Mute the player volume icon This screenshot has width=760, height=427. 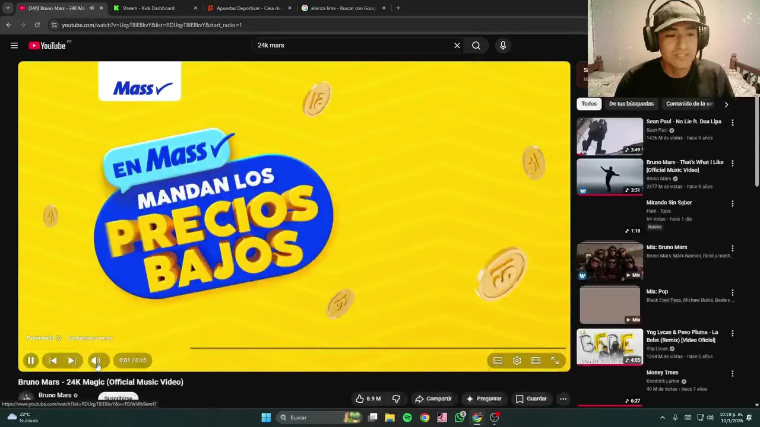(x=96, y=361)
